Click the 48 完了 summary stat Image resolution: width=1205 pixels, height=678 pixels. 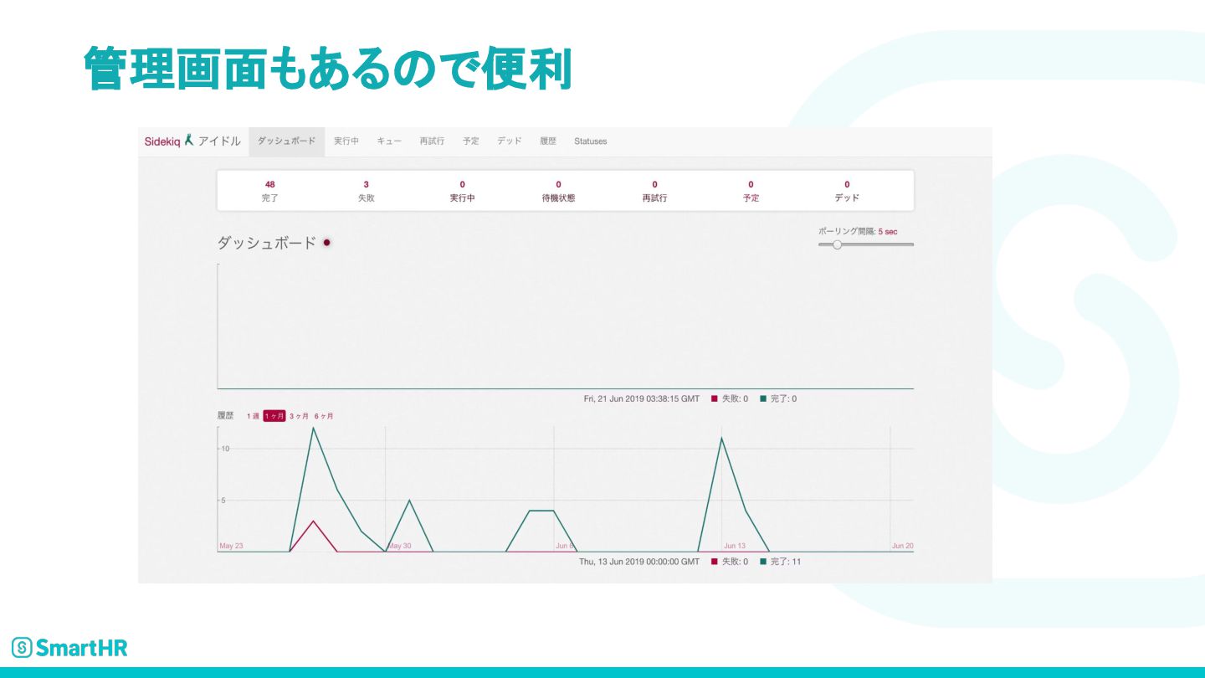[x=269, y=191]
